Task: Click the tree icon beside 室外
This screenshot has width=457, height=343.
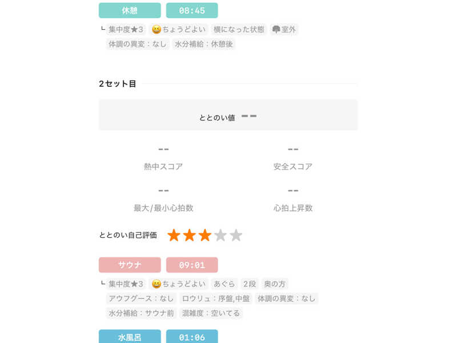Action: pyautogui.click(x=276, y=29)
